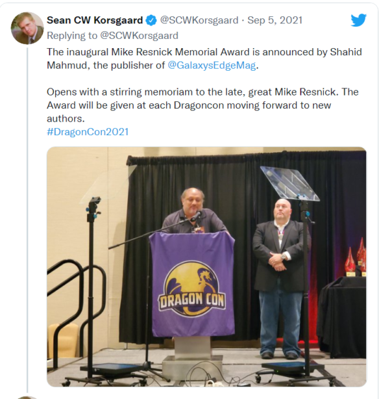Viewport: 379px width, 399px height.
Task: Open the #DragonCon2021 hashtag
Action: pyautogui.click(x=88, y=132)
